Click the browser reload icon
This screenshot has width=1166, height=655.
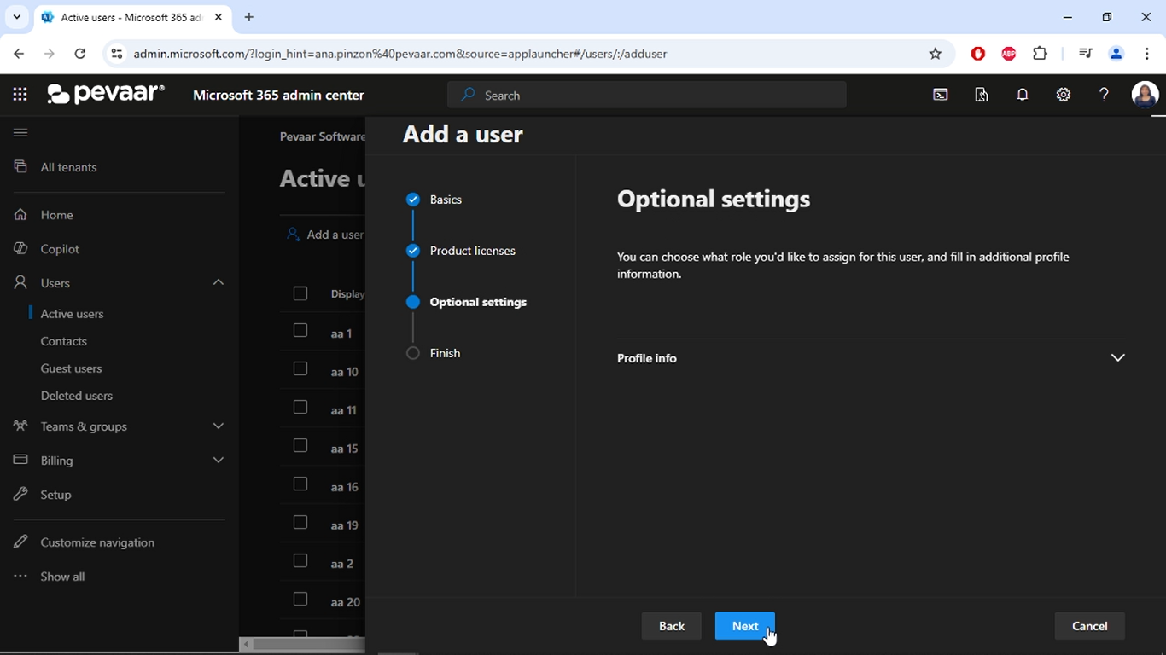80,53
